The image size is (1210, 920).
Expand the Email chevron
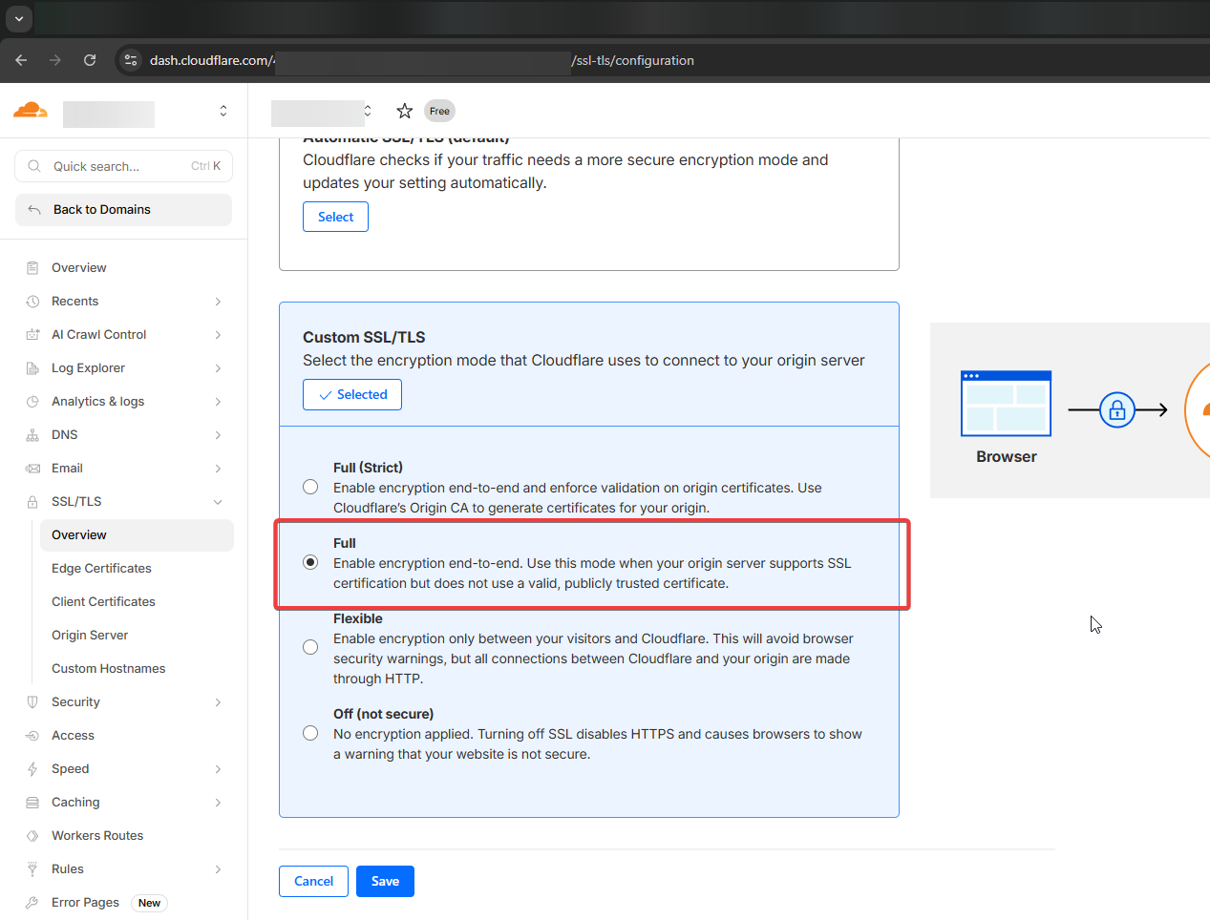pyautogui.click(x=218, y=469)
